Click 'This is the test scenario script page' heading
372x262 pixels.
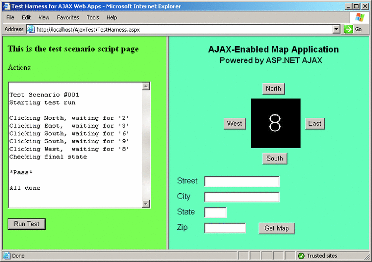coord(73,49)
